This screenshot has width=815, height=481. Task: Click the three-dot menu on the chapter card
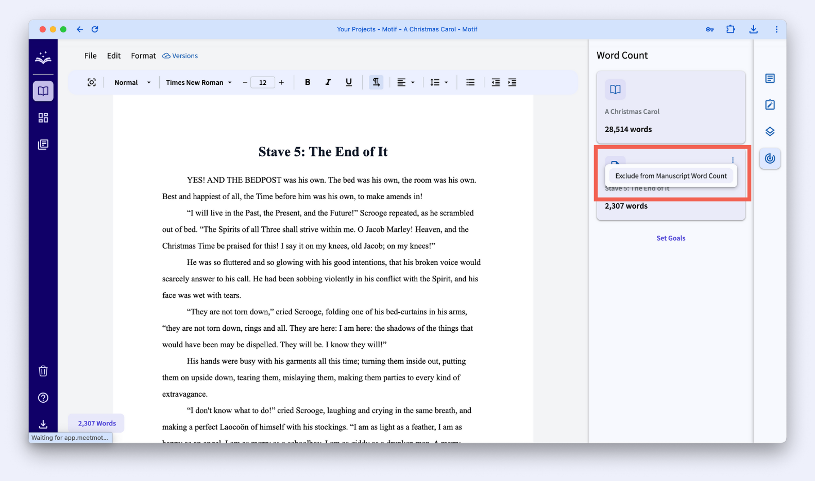tap(733, 160)
